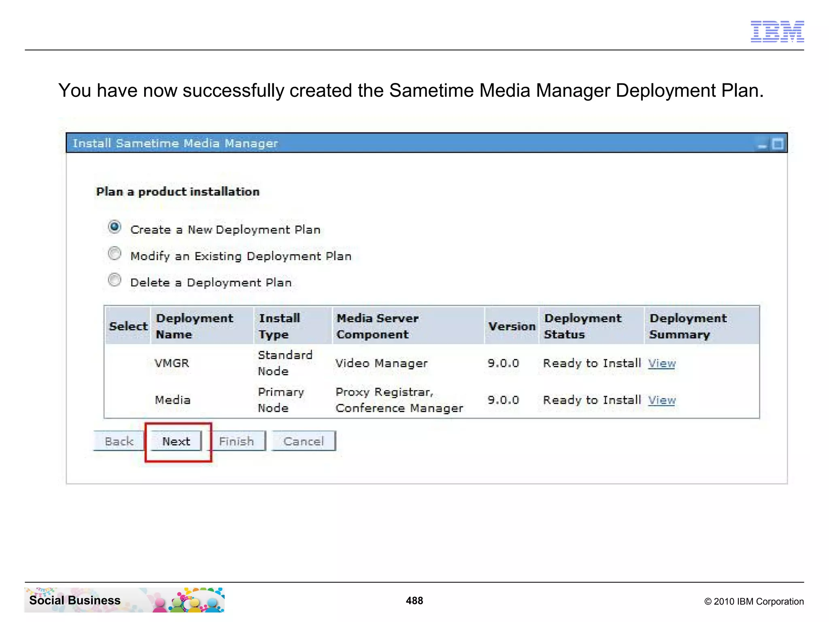Click the Deployment Status column header
The width and height of the screenshot is (829, 622).
591,326
